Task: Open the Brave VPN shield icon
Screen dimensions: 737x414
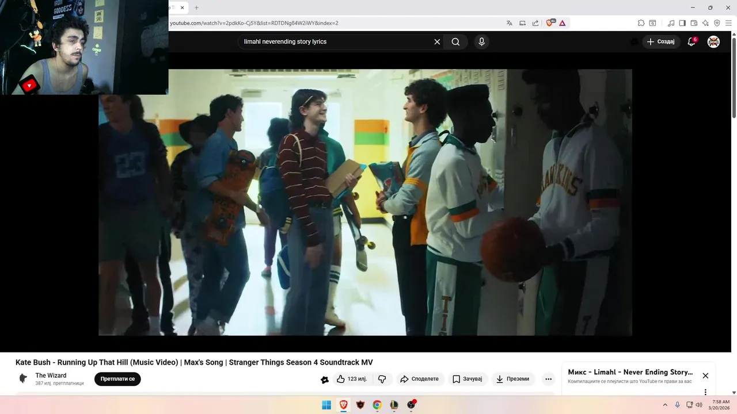Action: (717, 23)
